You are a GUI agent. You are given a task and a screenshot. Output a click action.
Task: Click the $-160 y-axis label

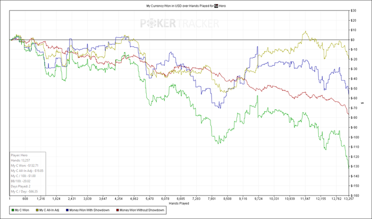pyautogui.click(x=354, y=196)
